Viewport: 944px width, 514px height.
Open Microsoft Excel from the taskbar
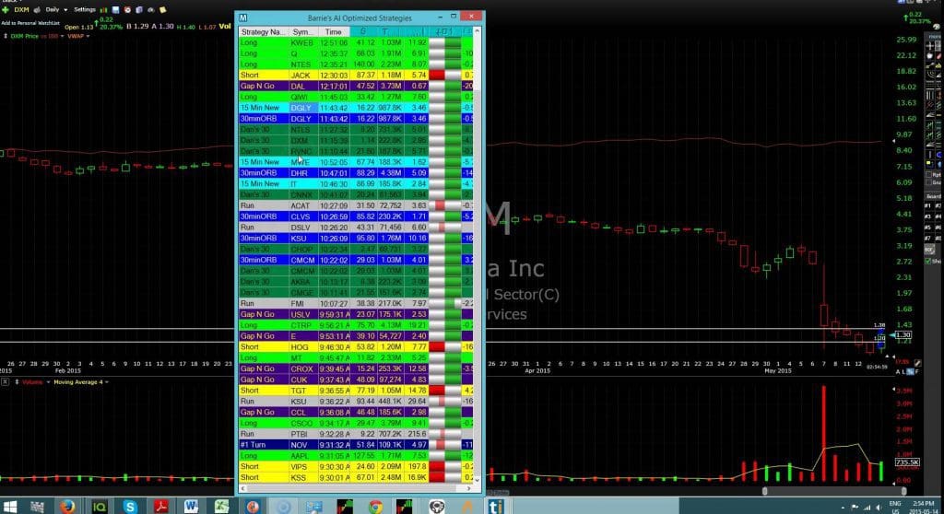point(221,507)
